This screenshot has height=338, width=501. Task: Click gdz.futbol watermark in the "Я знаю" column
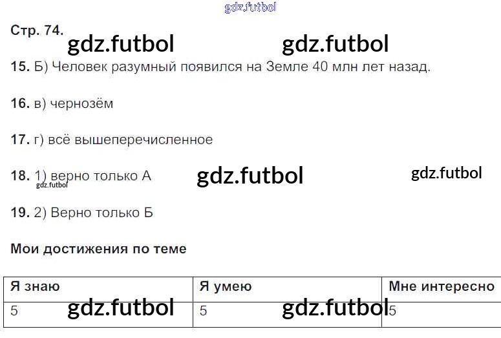pyautogui.click(x=121, y=308)
